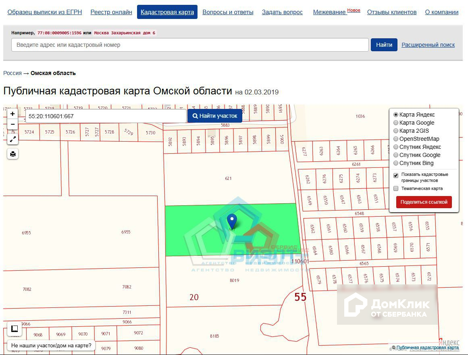Screen dimensions: 468x355
Task: Click parcel 5730 on map
Action: pyautogui.click(x=150, y=133)
